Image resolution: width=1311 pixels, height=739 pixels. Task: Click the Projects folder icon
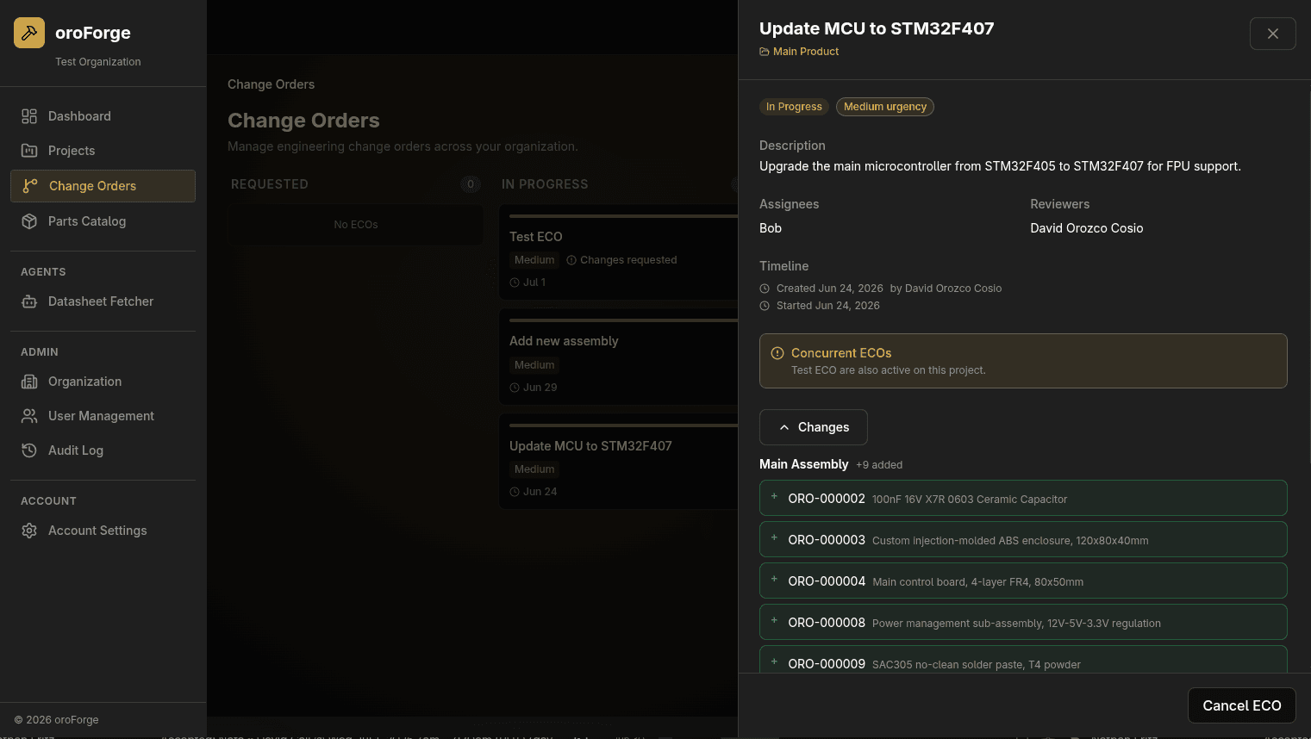[29, 151]
